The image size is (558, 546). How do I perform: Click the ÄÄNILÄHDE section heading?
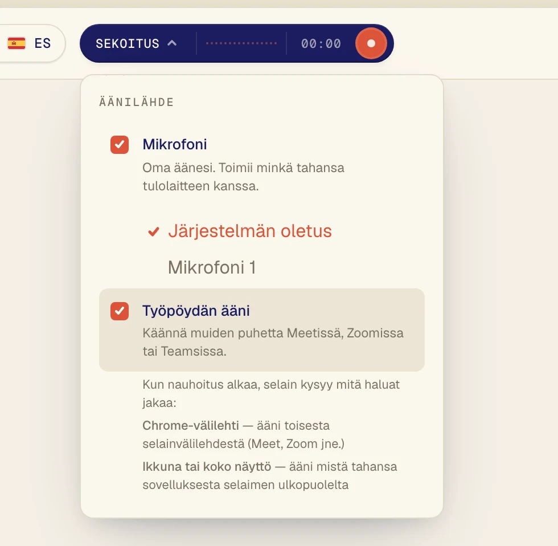(x=137, y=102)
